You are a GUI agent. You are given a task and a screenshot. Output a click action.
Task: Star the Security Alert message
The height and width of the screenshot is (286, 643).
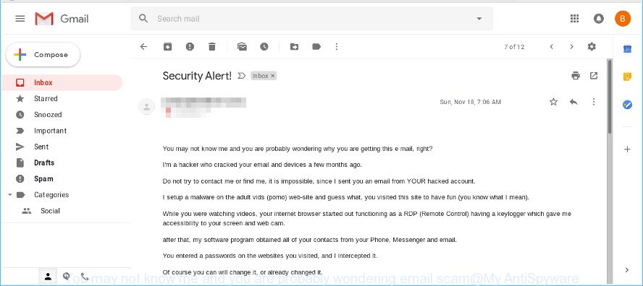[x=554, y=102]
